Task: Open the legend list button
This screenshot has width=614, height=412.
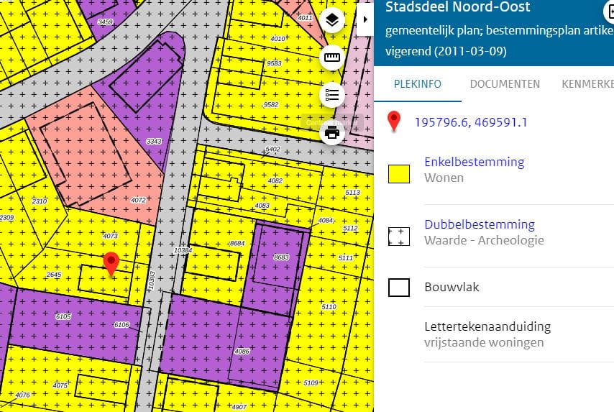Action: tap(332, 95)
